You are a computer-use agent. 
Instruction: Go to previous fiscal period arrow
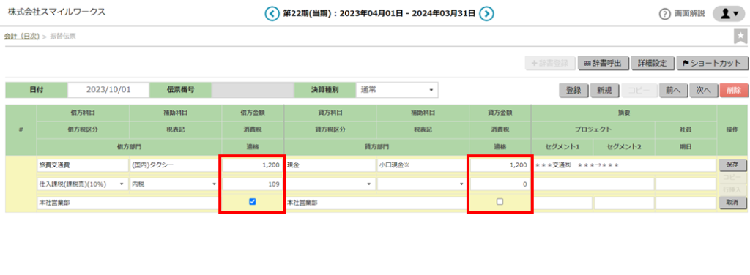[272, 14]
